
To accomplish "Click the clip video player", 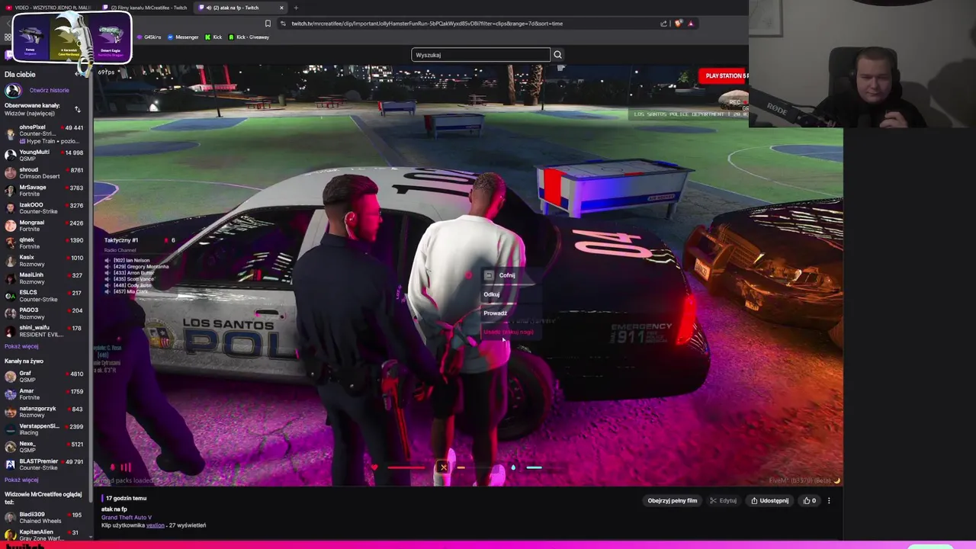I will pyautogui.click(x=468, y=276).
